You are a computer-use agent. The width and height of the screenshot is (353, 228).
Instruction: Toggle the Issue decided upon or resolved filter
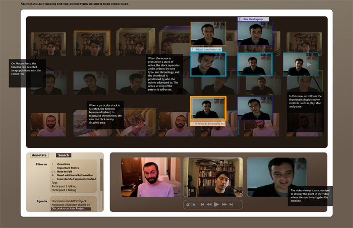pyautogui.click(x=76, y=179)
